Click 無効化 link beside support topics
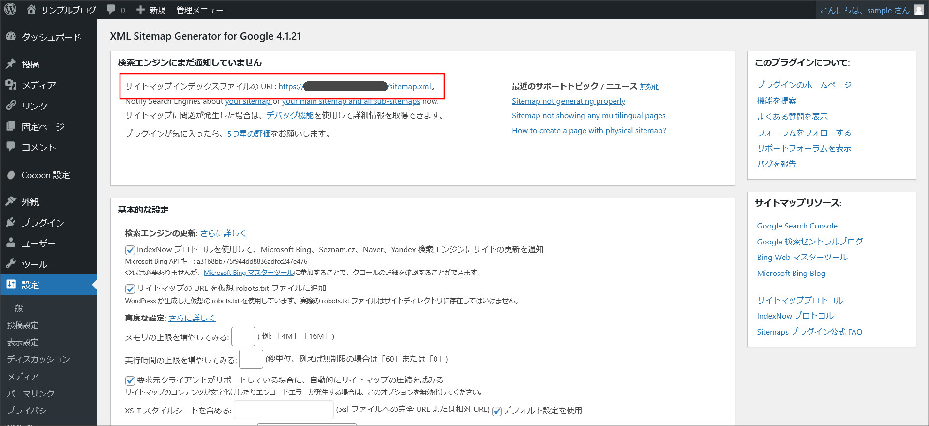The height and width of the screenshot is (426, 929). [649, 87]
